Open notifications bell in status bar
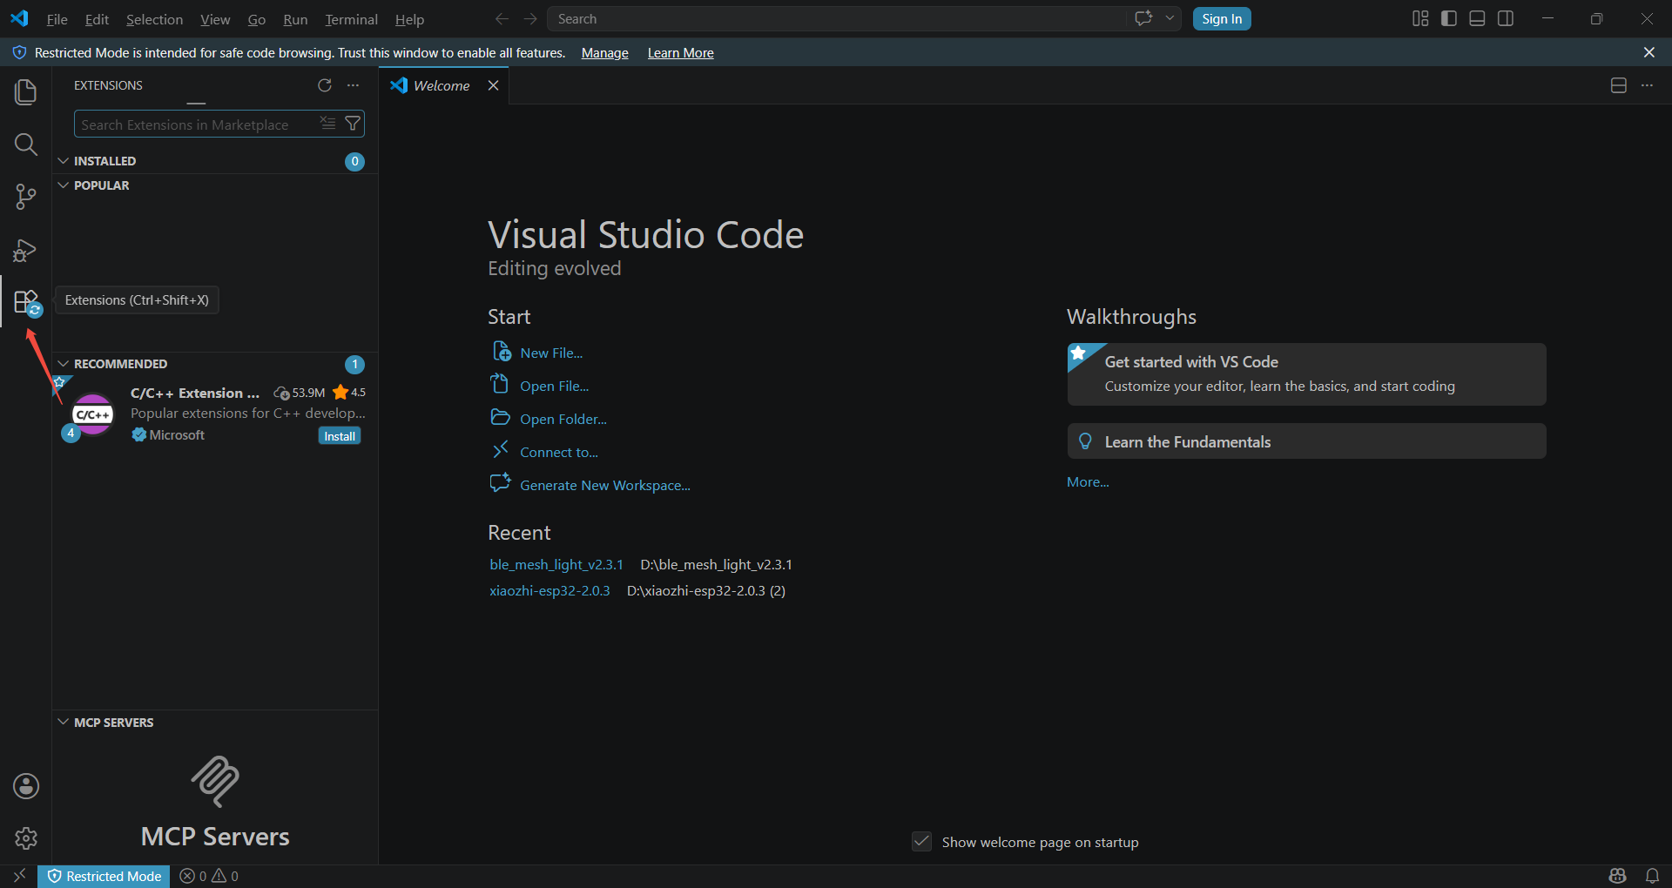 (1652, 876)
